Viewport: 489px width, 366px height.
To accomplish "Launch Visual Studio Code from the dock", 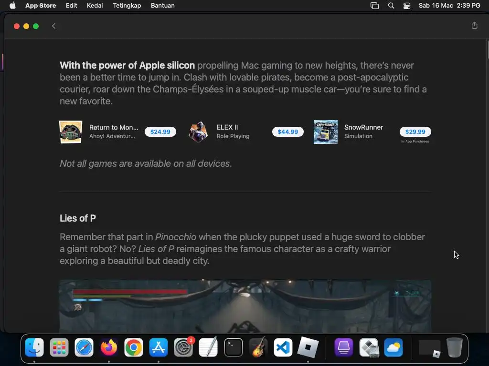I will tap(283, 347).
